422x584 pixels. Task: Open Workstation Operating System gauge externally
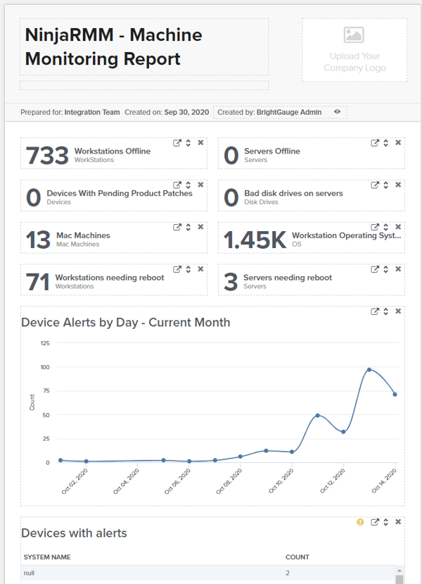(375, 227)
